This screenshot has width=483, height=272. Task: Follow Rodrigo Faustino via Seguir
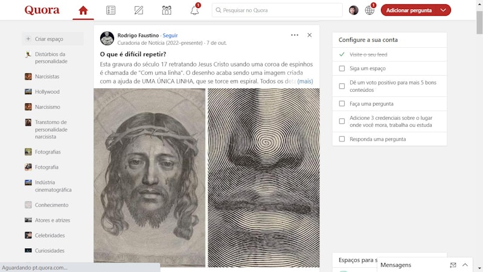(170, 35)
